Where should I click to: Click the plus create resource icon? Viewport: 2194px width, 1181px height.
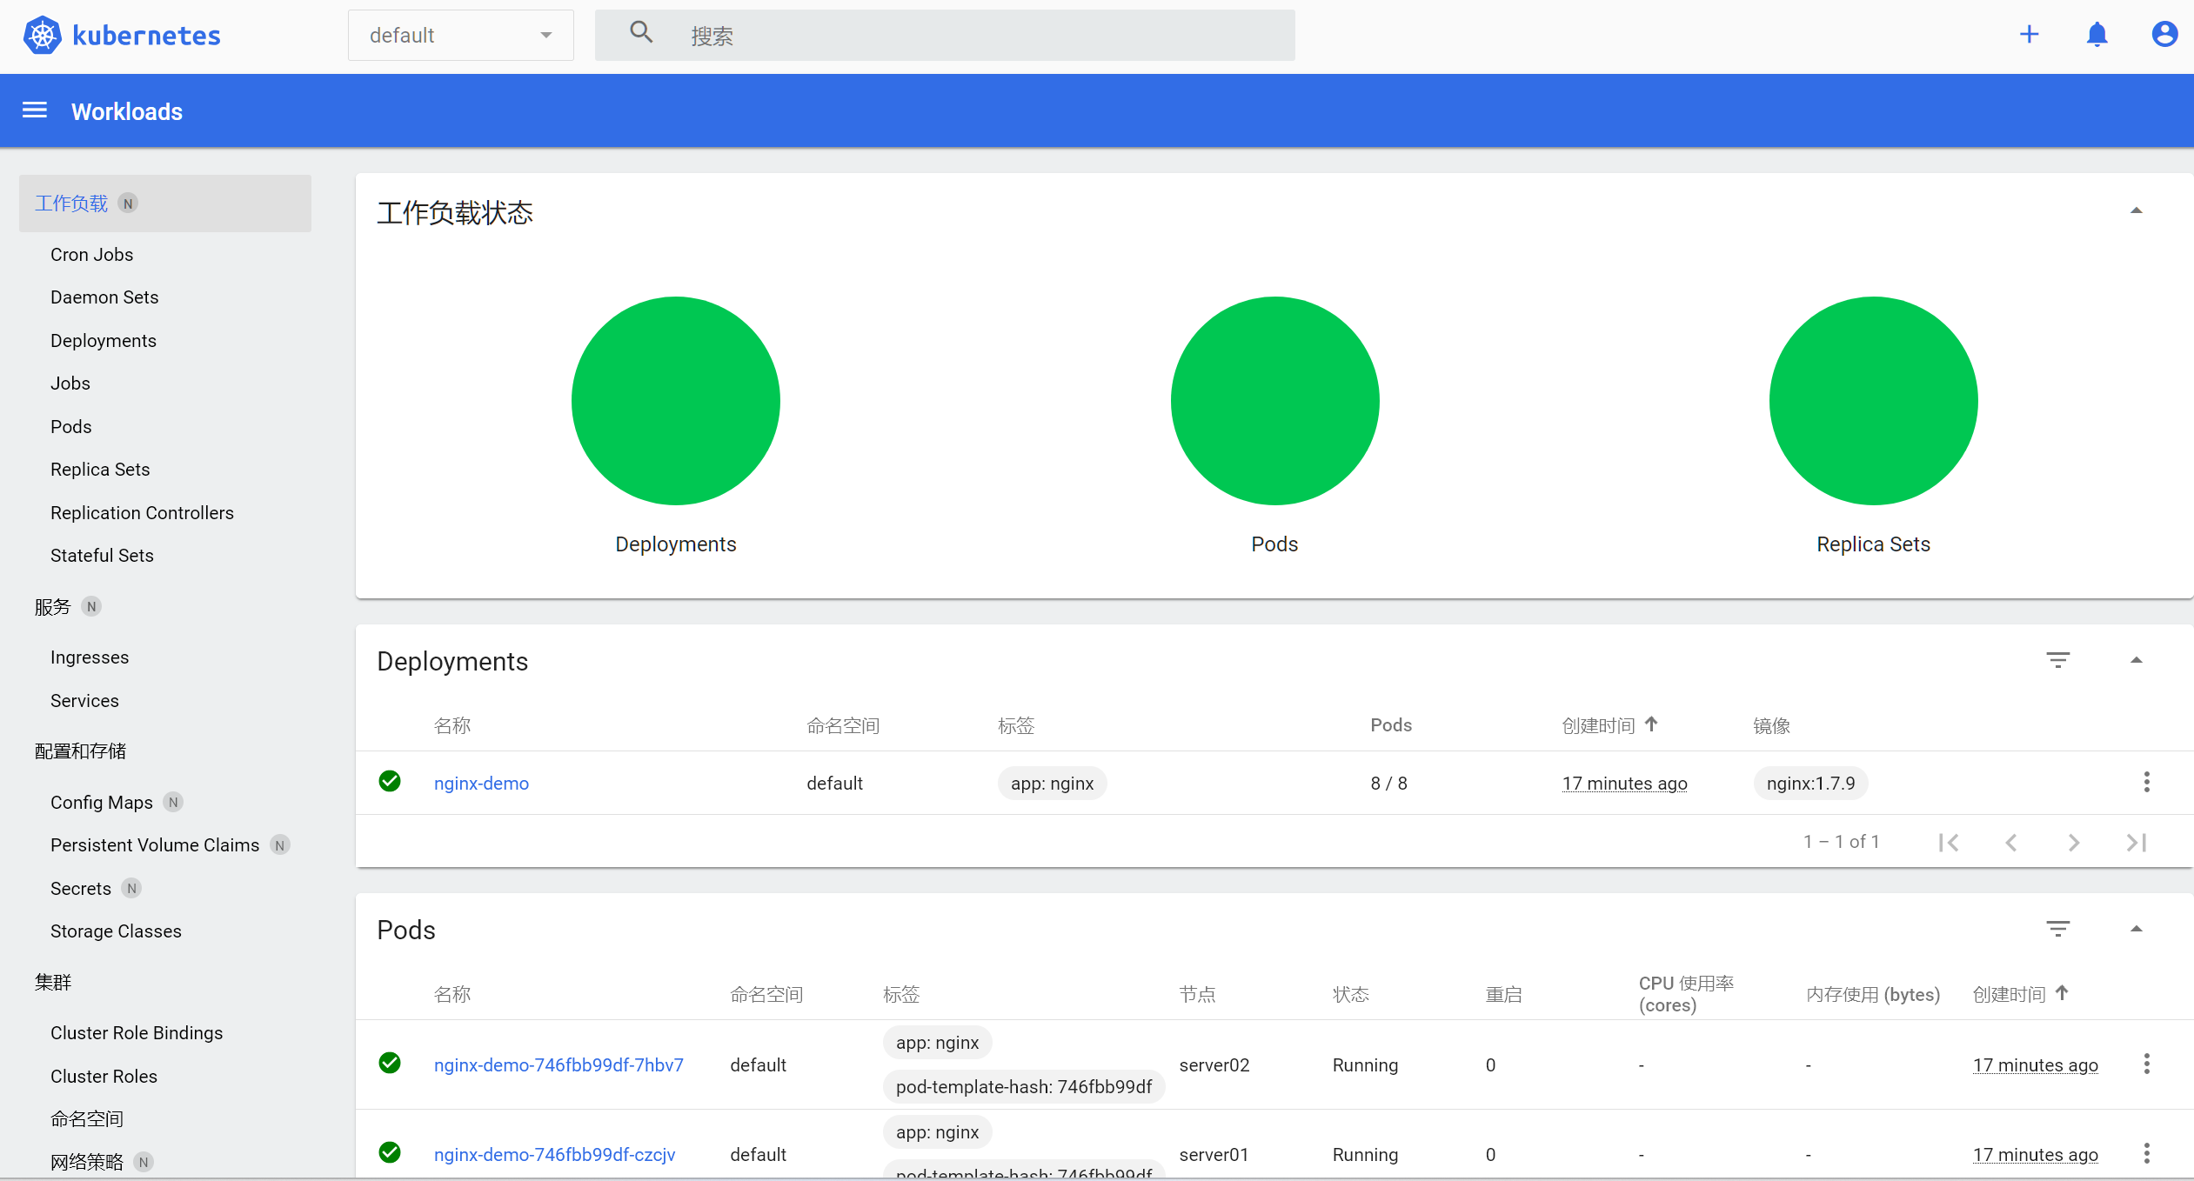tap(2029, 35)
